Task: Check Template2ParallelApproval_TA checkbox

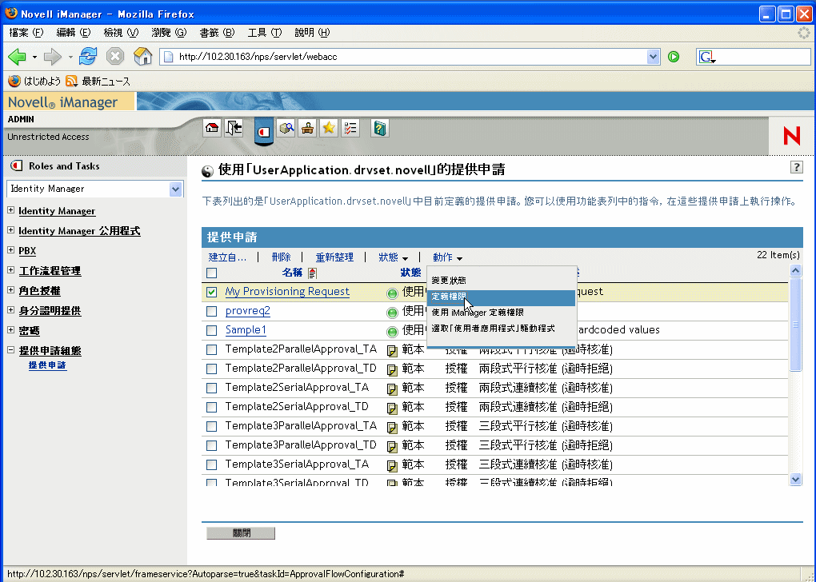Action: pyautogui.click(x=211, y=349)
